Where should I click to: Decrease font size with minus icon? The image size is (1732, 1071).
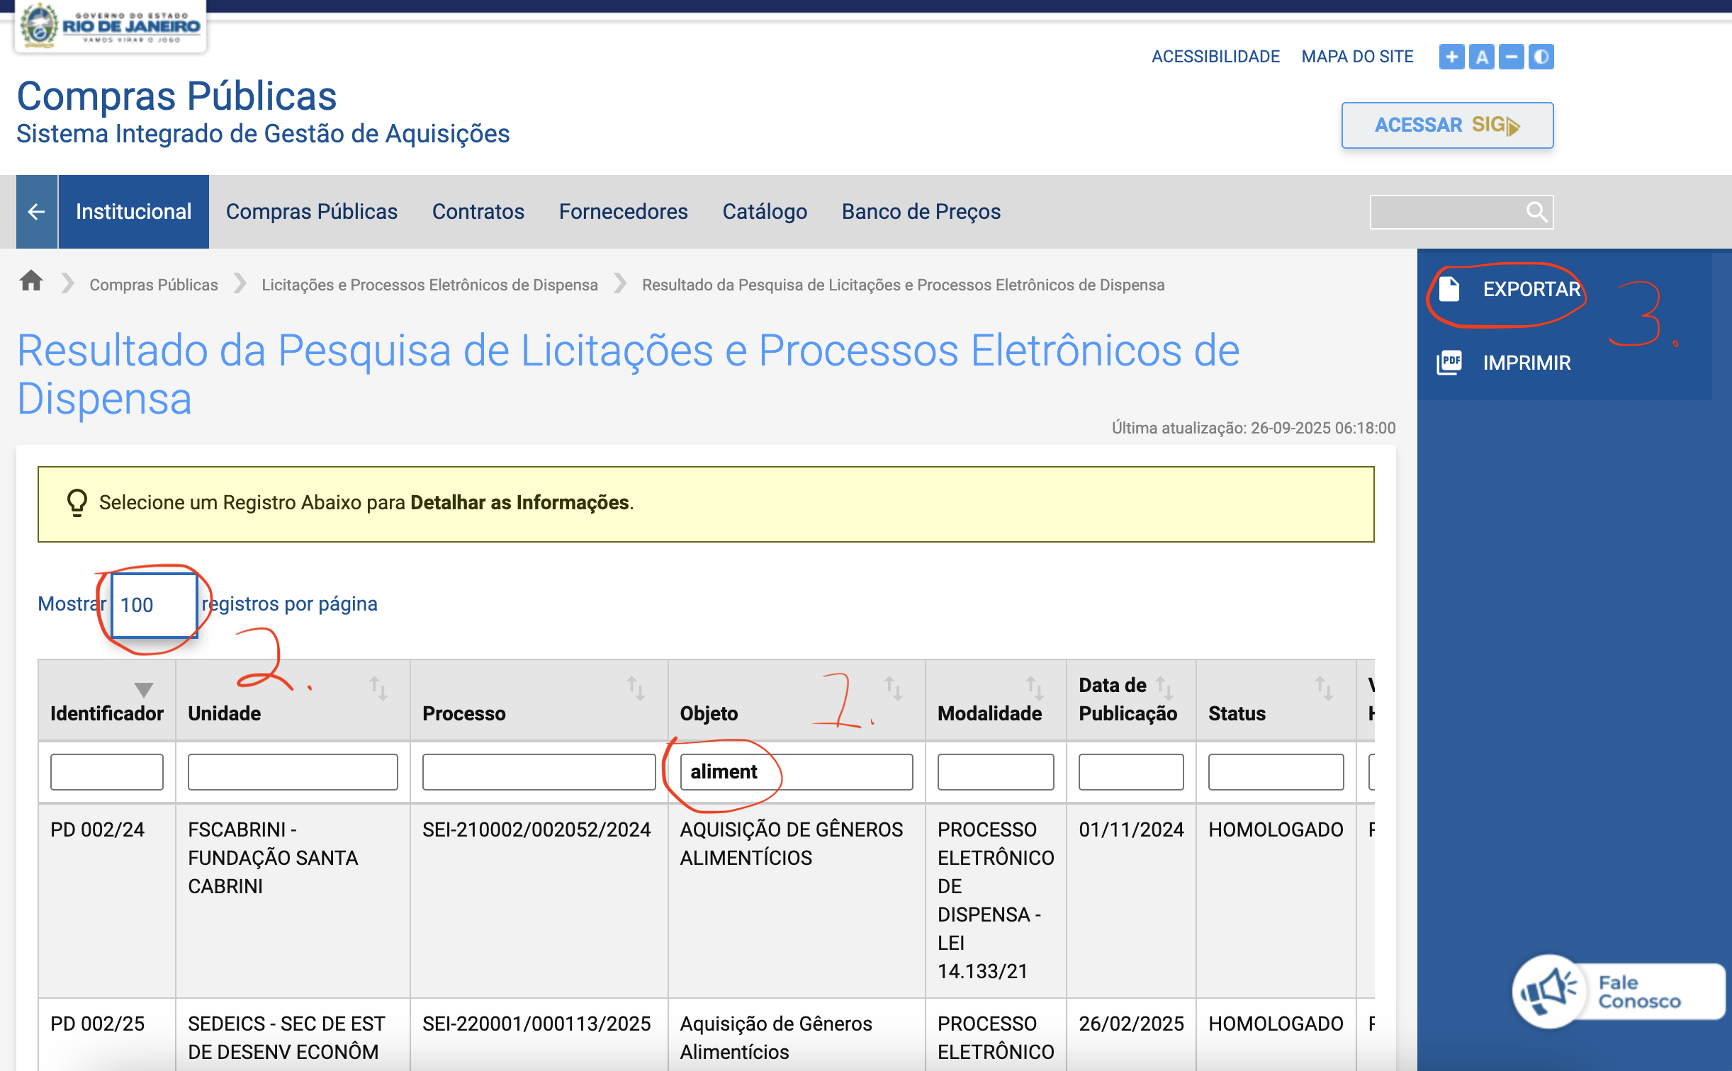tap(1511, 57)
